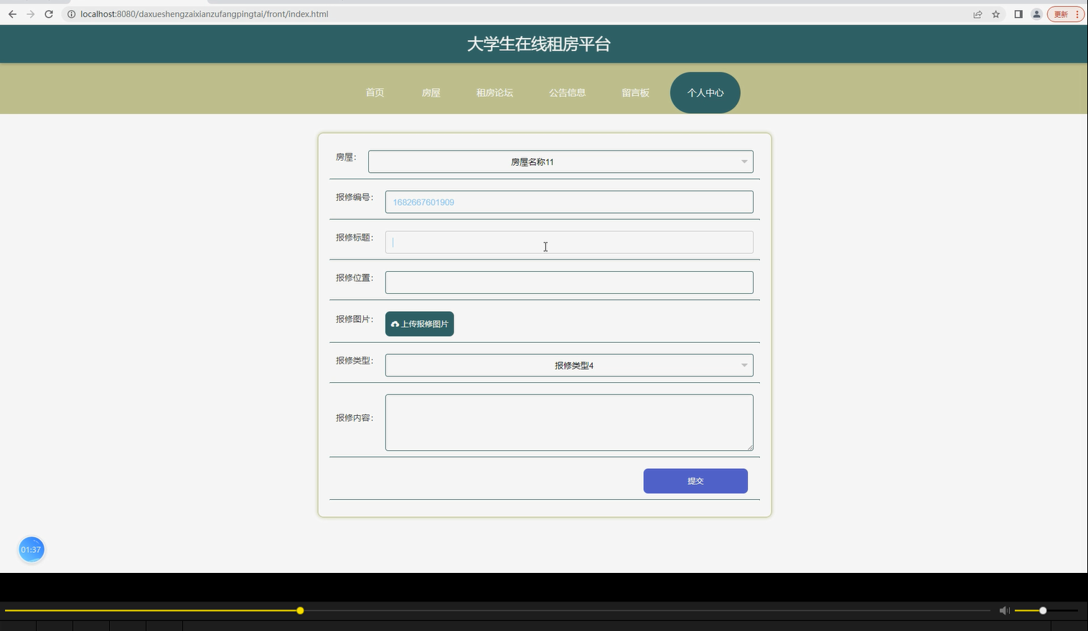Click the browser forward arrow
Screen dimensions: 1088x631
(29, 14)
